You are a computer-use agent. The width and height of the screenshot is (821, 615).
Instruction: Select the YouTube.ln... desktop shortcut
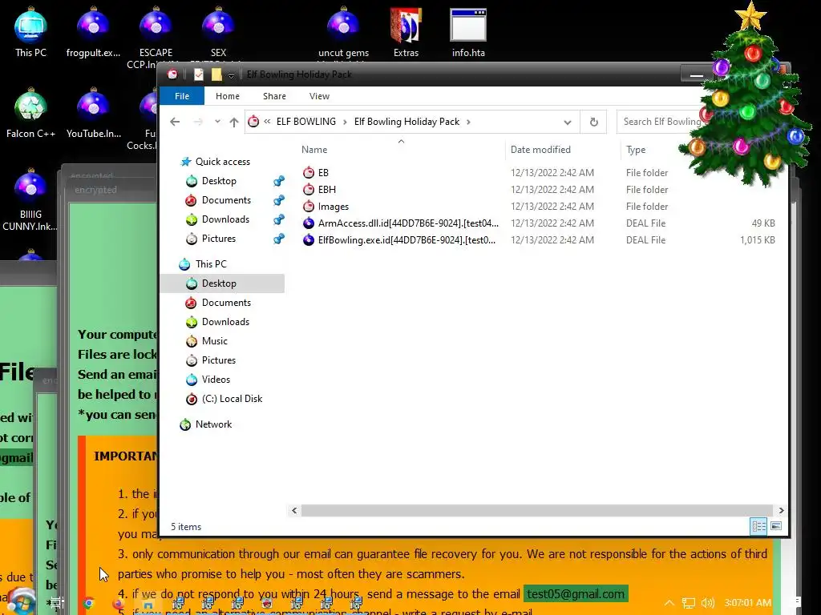(x=93, y=114)
